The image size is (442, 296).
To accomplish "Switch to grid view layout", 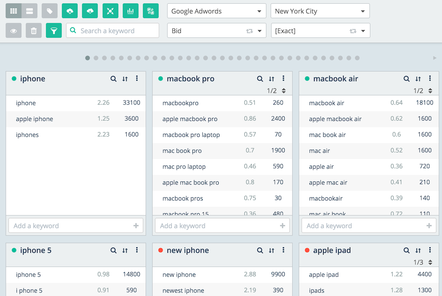I will point(14,11).
